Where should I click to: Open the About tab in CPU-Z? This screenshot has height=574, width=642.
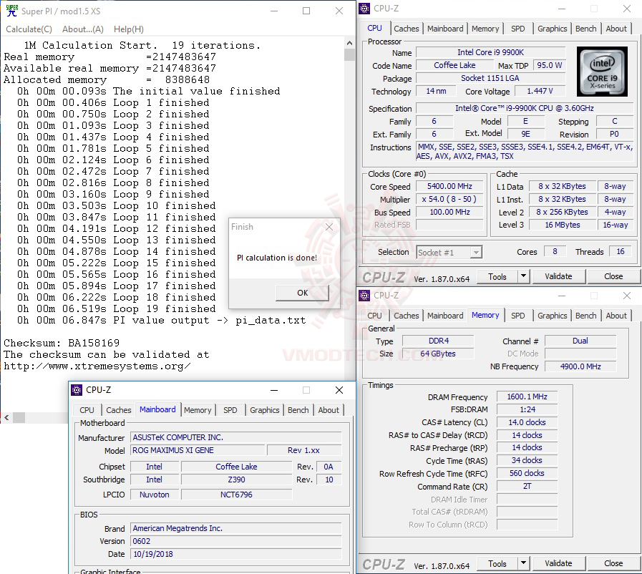pos(617,28)
